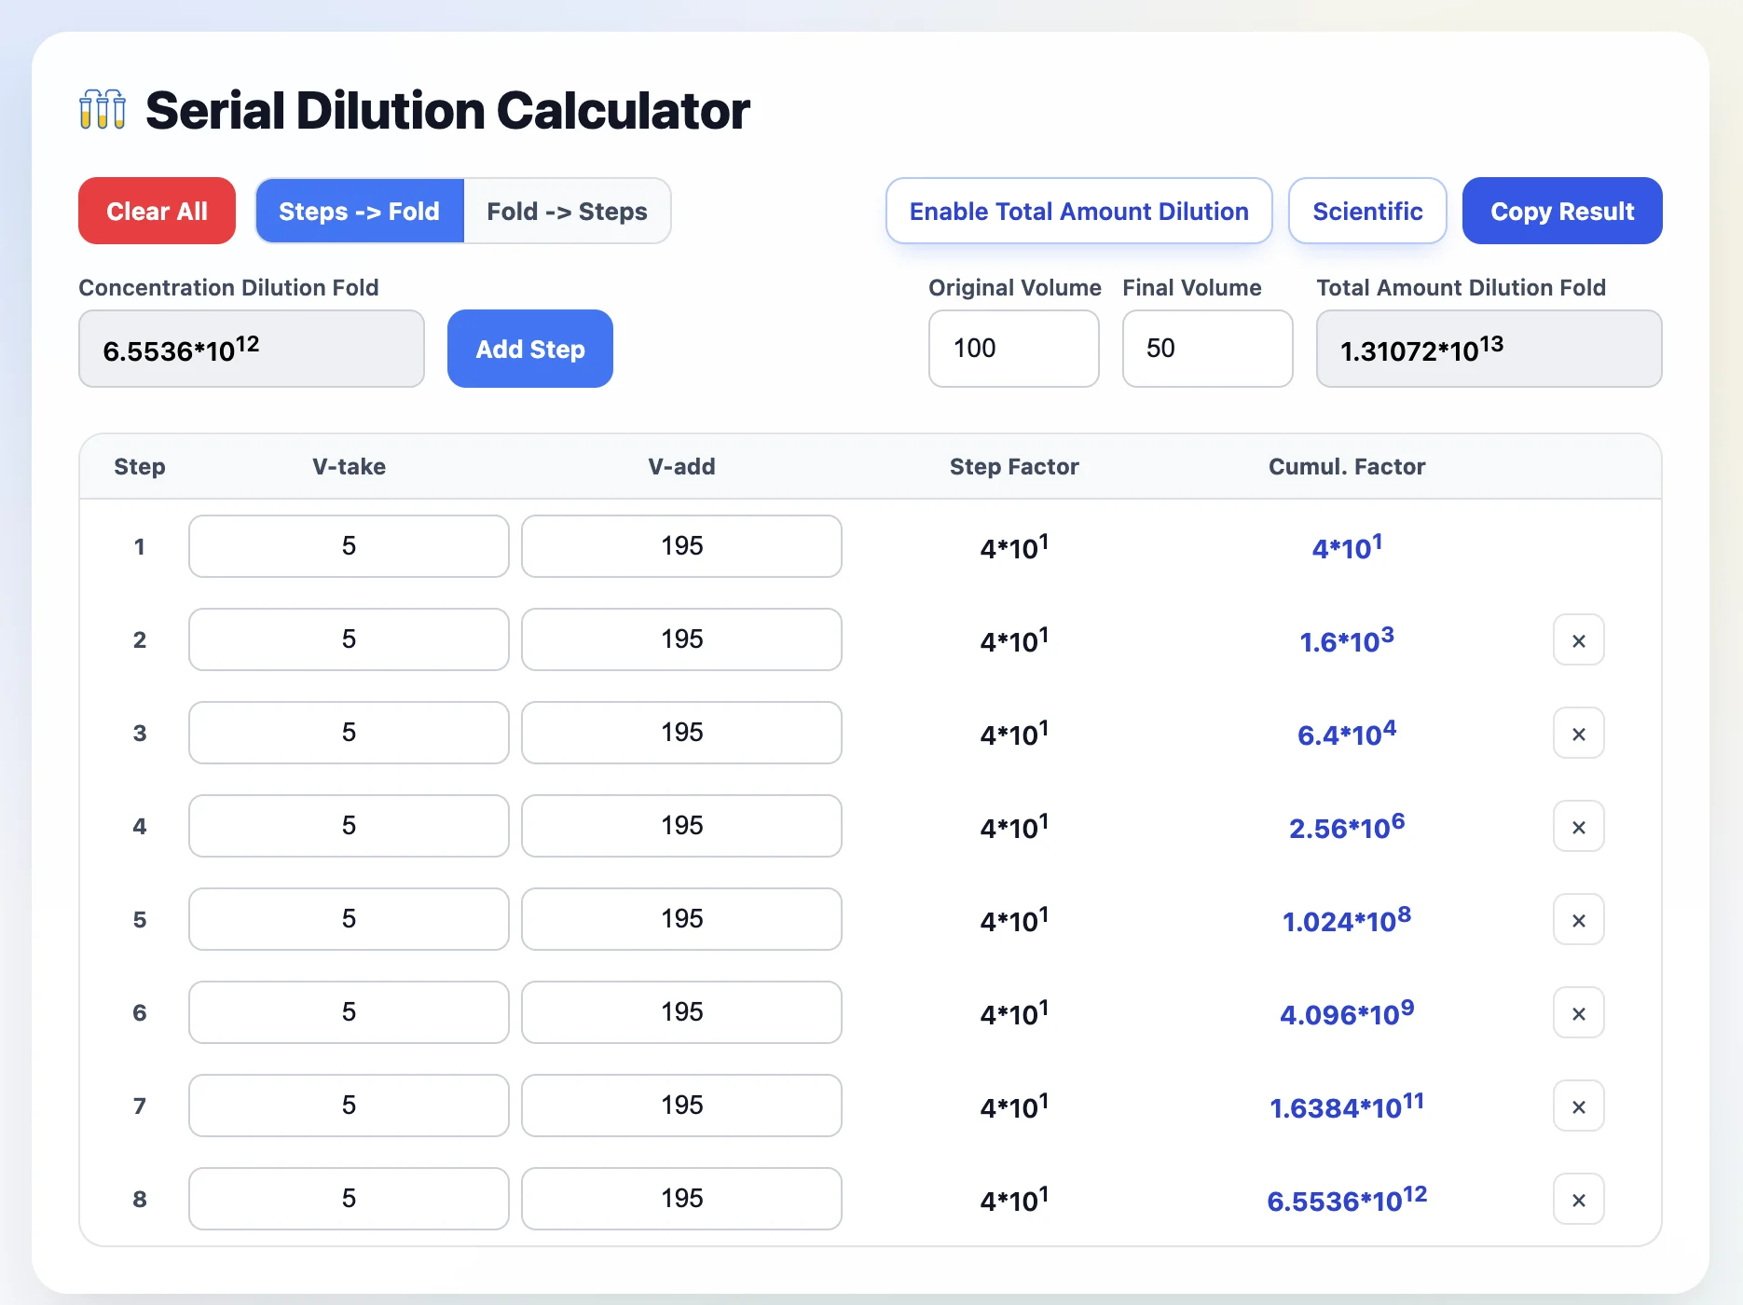1743x1305 pixels.
Task: Toggle Scientific notation display
Action: coord(1367,211)
